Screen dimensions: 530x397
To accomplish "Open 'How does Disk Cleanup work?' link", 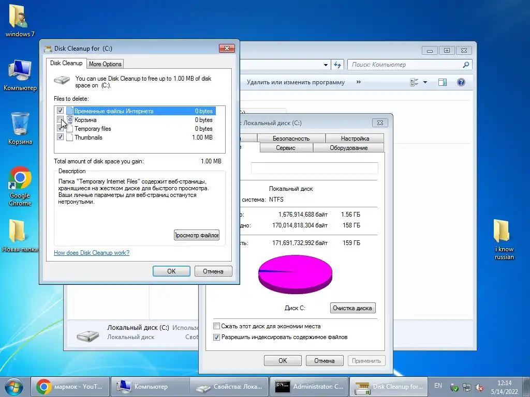I will 92,252.
